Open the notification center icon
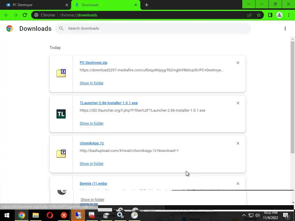The height and width of the screenshot is (221, 295). [x=286, y=215]
